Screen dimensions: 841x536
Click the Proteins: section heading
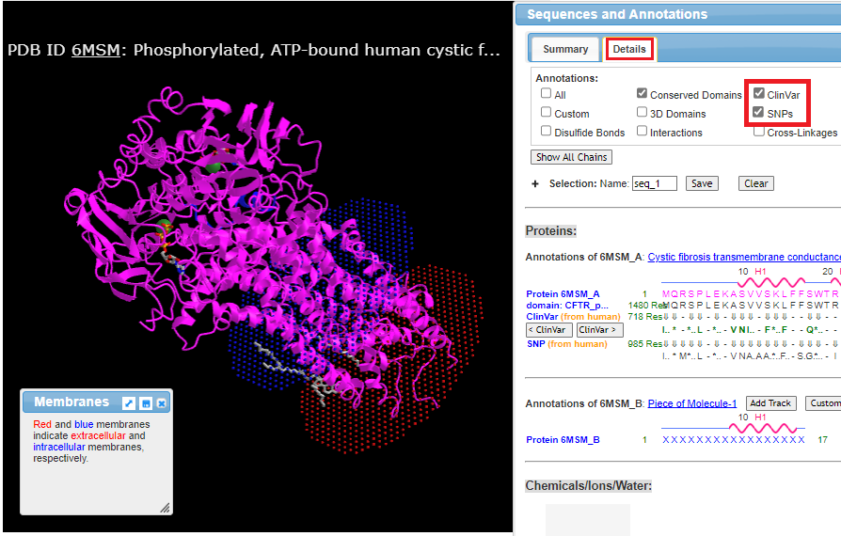click(551, 231)
